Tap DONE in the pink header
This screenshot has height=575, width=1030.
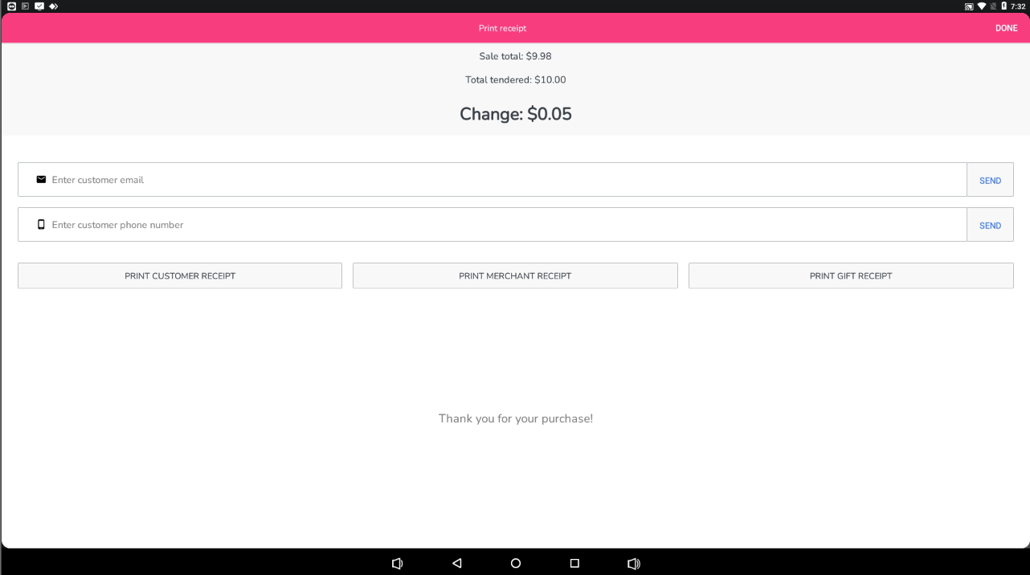[x=1006, y=28]
